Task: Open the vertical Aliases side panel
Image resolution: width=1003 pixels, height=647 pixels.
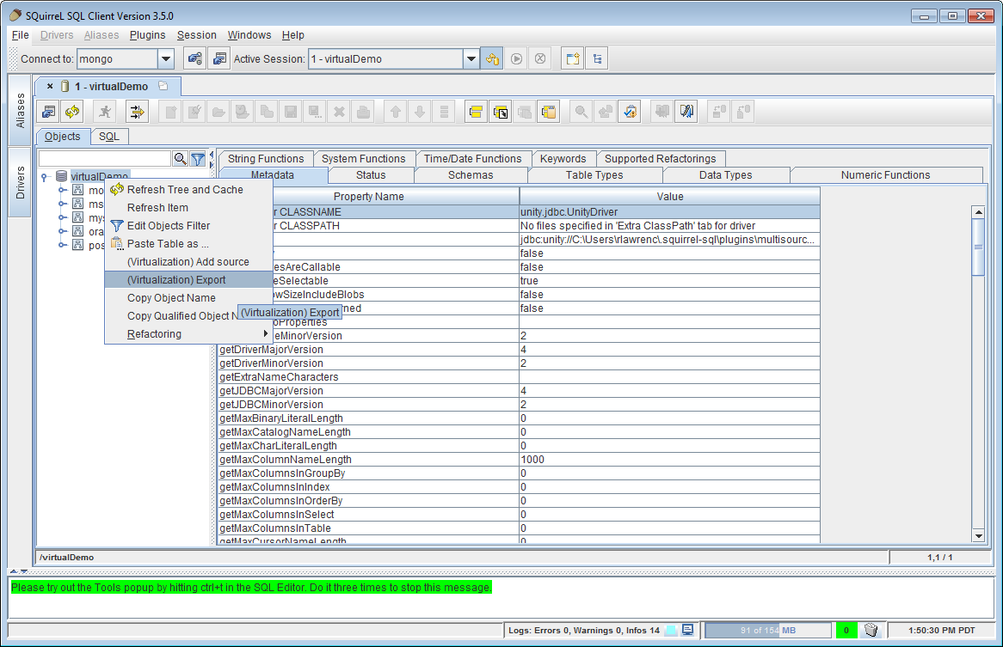Action: (x=21, y=110)
